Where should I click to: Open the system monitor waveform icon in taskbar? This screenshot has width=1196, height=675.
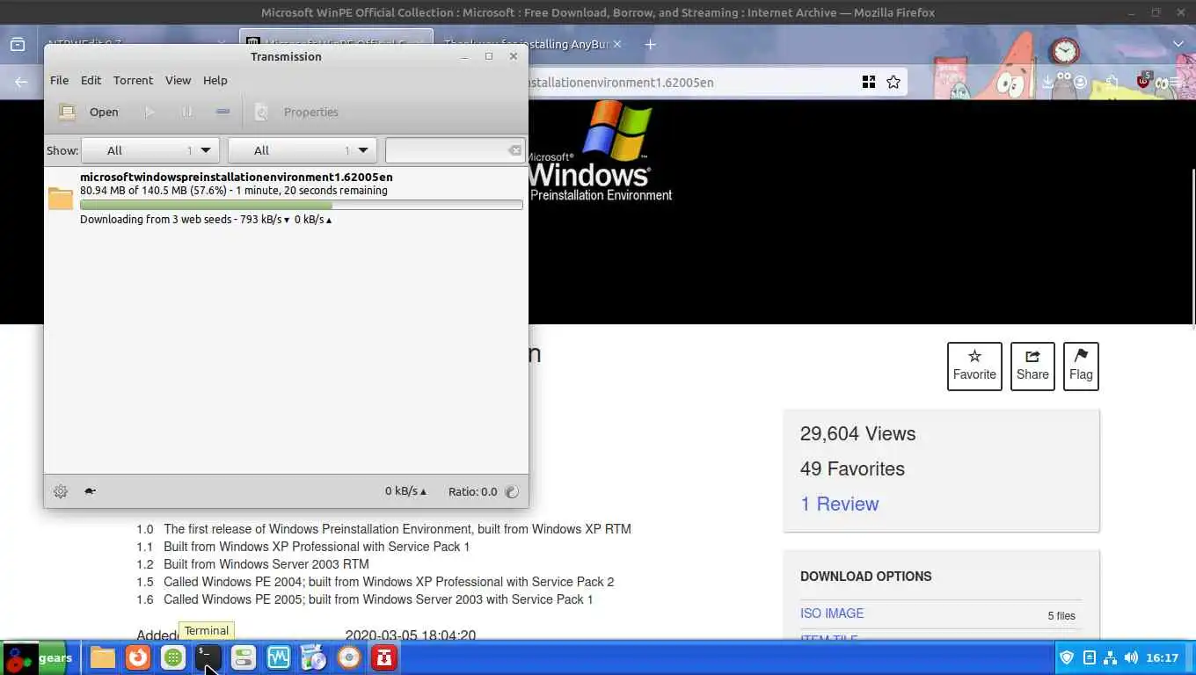pyautogui.click(x=279, y=657)
